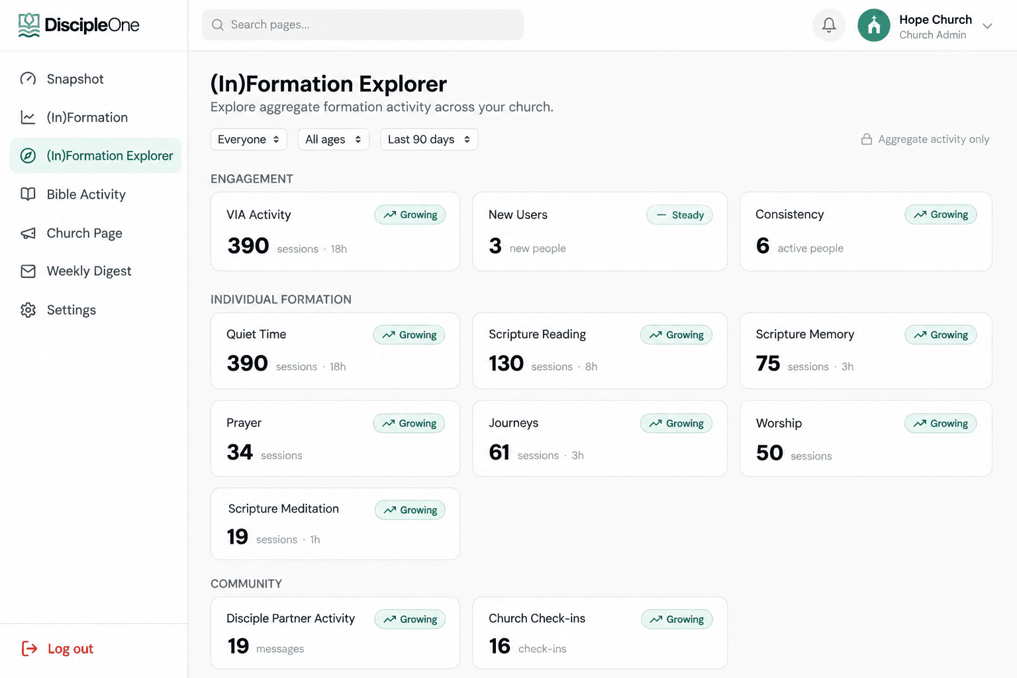Click the (In)Formation chart icon in sidebar

pyautogui.click(x=28, y=117)
